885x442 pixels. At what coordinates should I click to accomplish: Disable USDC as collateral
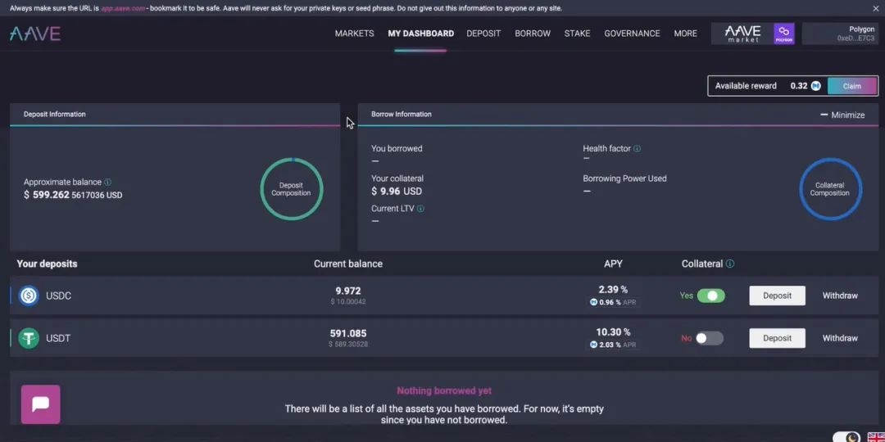pyautogui.click(x=710, y=295)
